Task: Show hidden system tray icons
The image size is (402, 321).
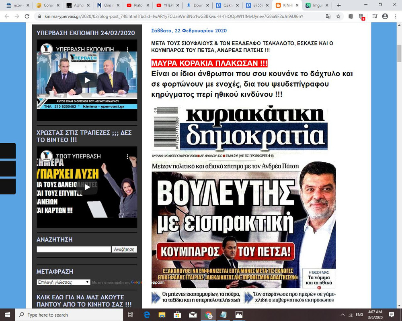Action: 343,315
